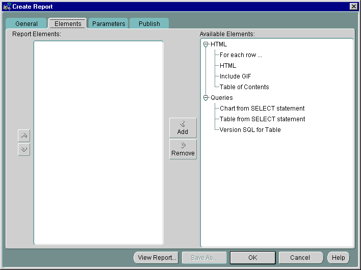The image size is (361, 270).
Task: Select Version SQL for Table
Action: 250,130
